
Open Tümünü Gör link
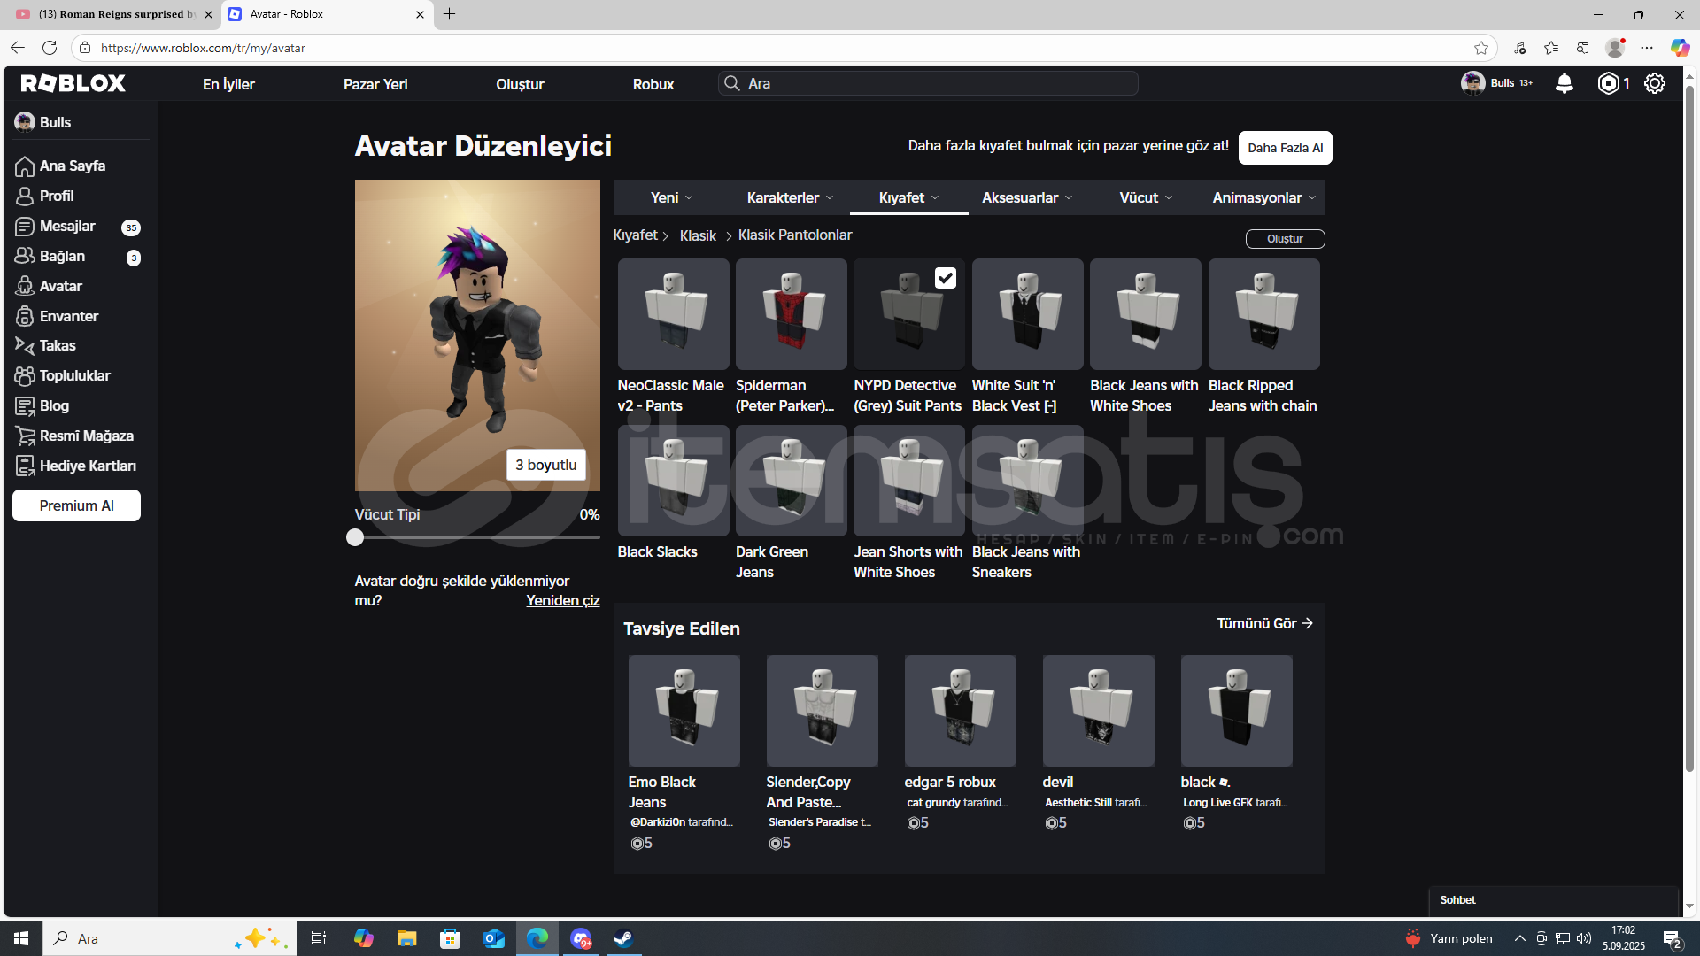1264,623
